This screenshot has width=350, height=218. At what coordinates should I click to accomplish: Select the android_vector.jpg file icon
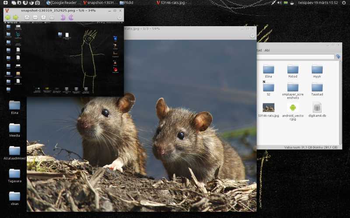tap(293, 112)
